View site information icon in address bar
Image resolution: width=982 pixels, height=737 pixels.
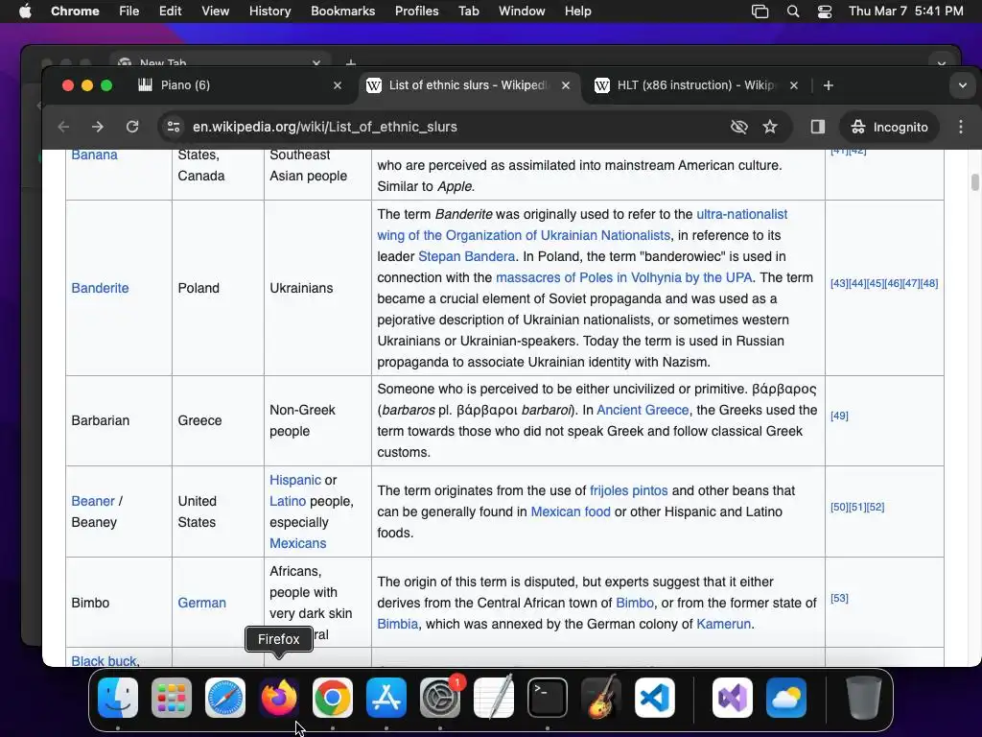coord(174,127)
